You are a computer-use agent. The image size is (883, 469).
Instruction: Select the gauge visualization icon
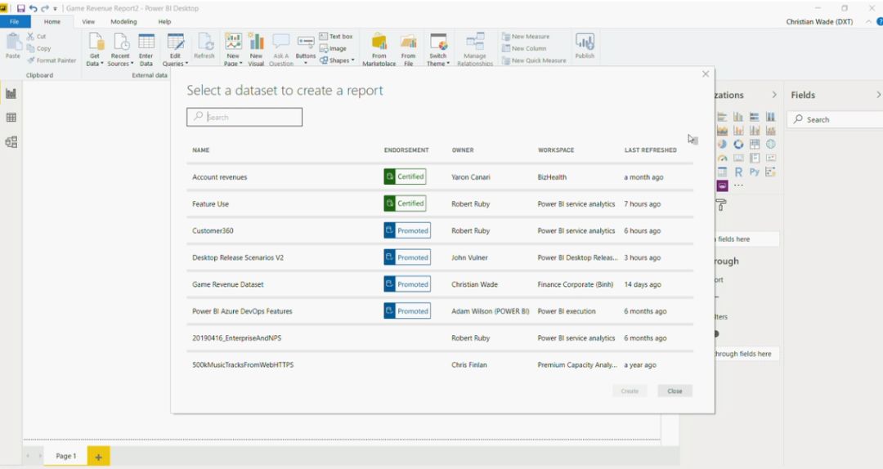(723, 159)
